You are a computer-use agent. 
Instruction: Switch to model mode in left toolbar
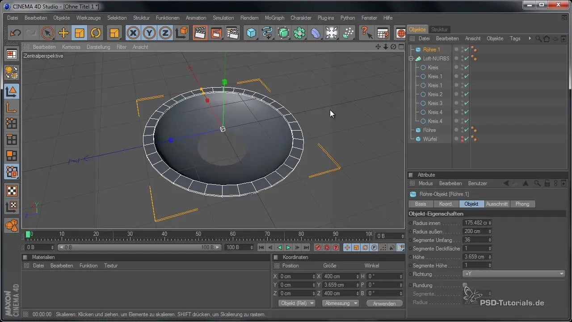pyautogui.click(x=12, y=92)
